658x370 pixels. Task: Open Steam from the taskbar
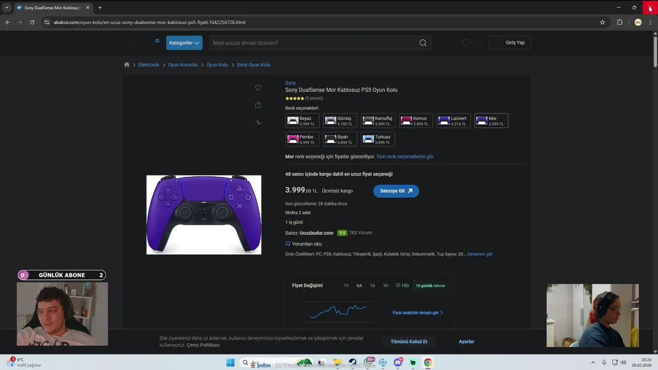(353, 363)
